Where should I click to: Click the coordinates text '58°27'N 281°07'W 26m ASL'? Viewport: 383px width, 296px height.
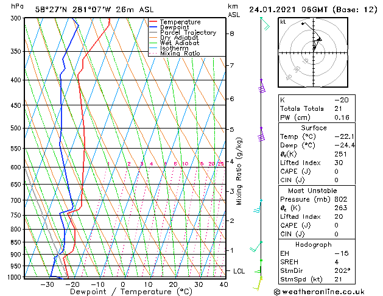click(x=94, y=10)
